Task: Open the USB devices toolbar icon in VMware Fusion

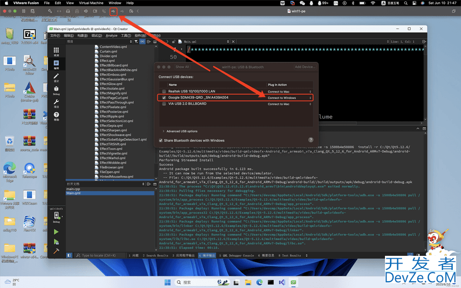Action: 113,11
